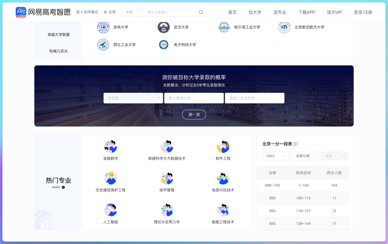Click the 金融数学 major illustration icon

point(110,146)
